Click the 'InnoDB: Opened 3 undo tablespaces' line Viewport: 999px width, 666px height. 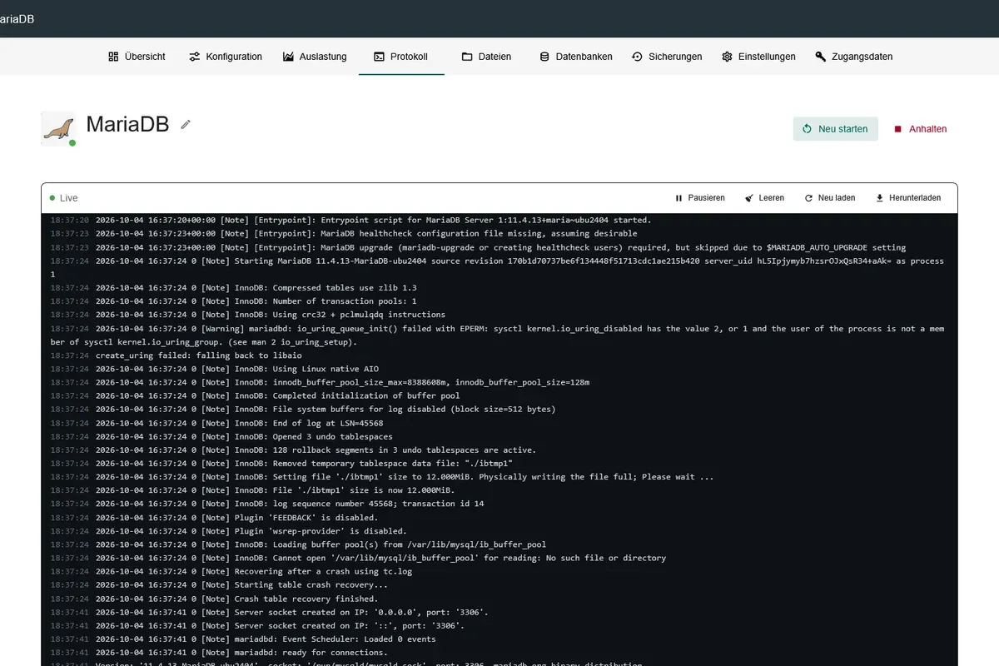pyautogui.click(x=221, y=436)
